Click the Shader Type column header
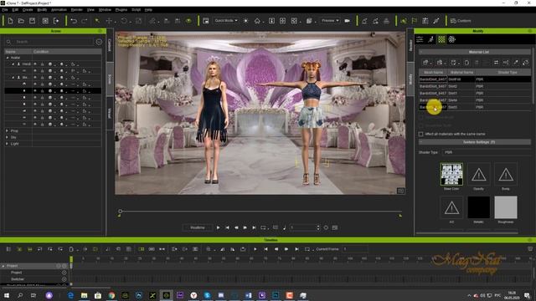 tap(508, 73)
